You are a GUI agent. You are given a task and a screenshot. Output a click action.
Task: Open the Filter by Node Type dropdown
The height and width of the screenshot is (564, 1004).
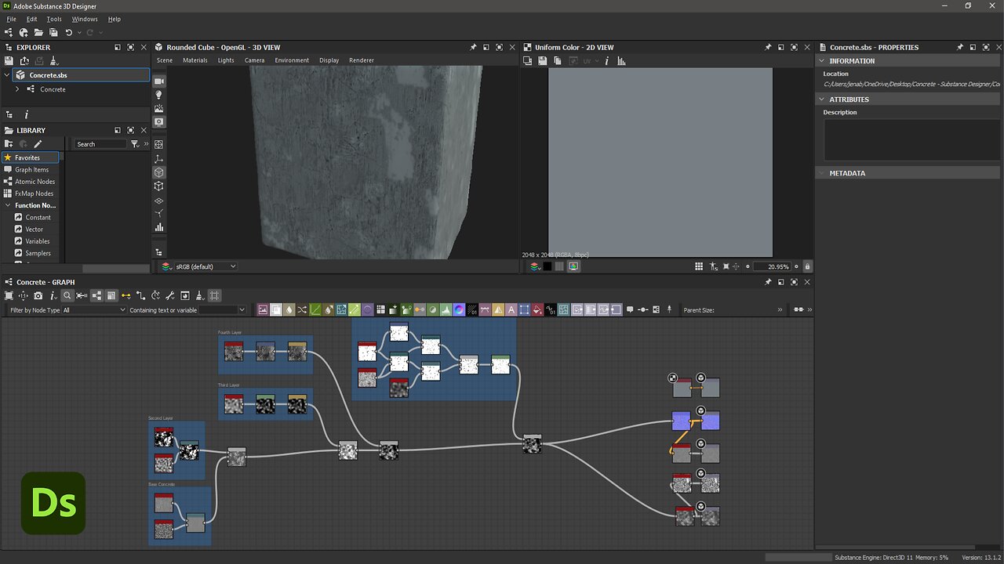click(x=94, y=309)
